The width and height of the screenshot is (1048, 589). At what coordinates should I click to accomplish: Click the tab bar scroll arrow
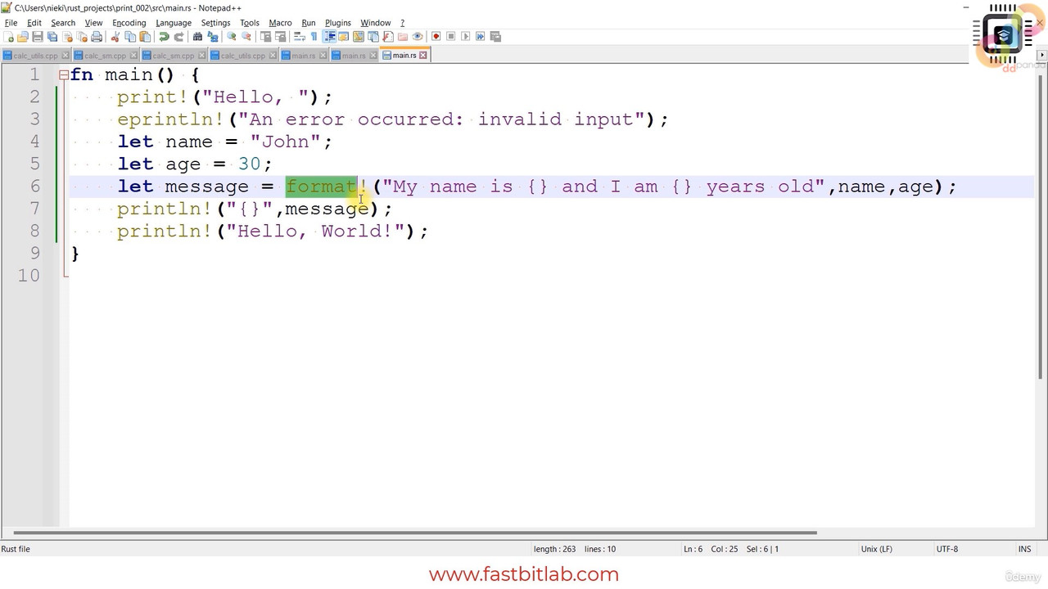click(1041, 55)
